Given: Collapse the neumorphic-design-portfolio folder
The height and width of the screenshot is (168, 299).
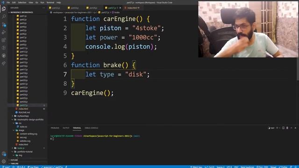Looking at the screenshot, I should coord(27,119).
